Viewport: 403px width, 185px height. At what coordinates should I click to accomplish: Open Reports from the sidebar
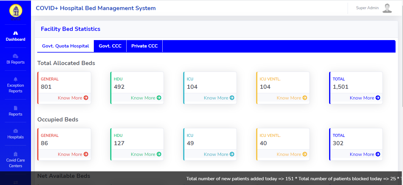click(x=15, y=111)
